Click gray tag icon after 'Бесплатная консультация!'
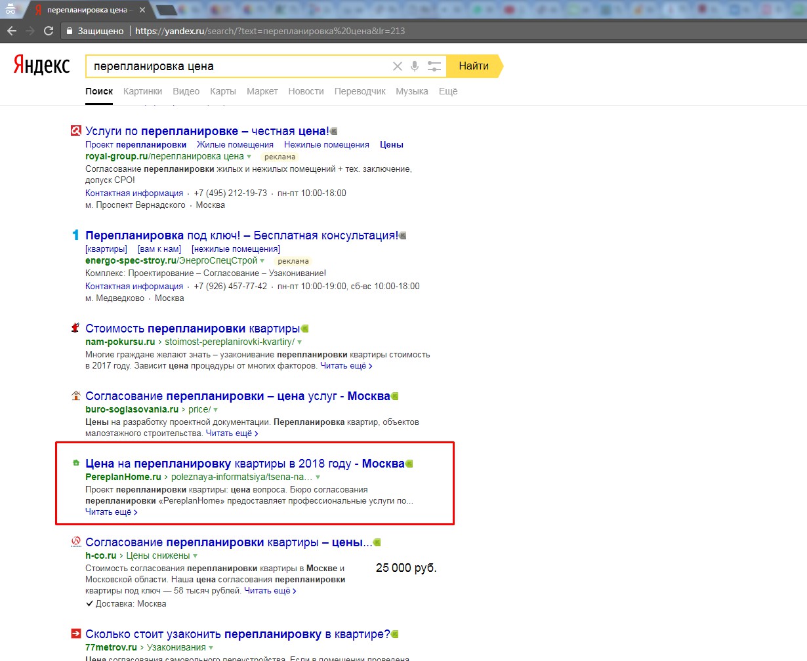Screen dimensions: 807x661 coord(403,235)
